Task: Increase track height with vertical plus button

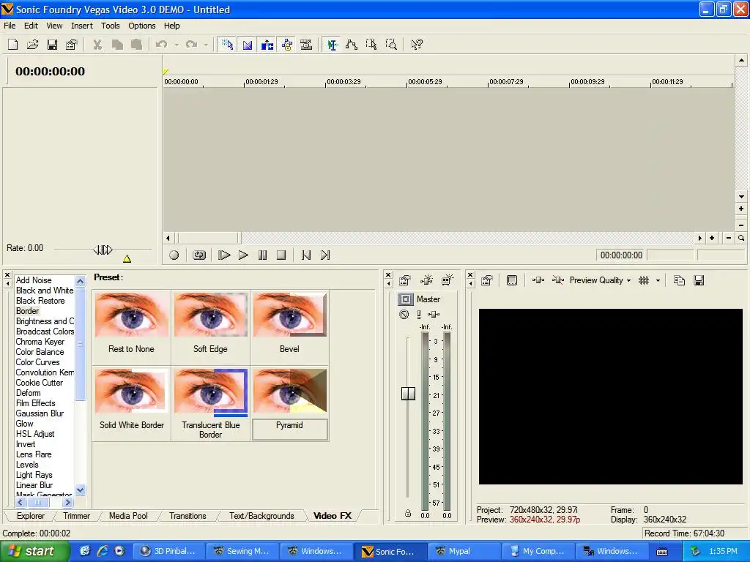Action: [x=741, y=209]
